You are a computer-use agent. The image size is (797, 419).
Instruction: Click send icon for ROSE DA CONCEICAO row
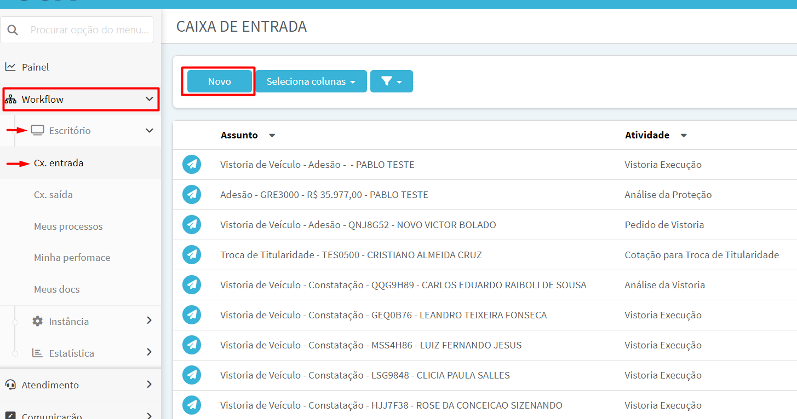[192, 405]
